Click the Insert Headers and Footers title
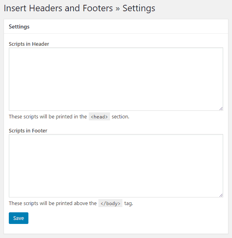The height and width of the screenshot is (238, 232). point(58,8)
